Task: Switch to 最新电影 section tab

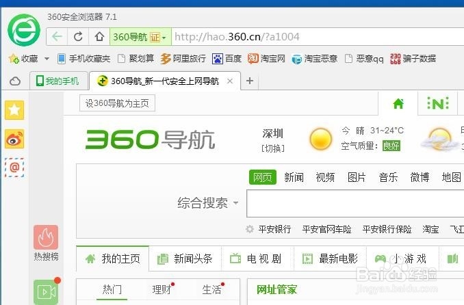Action: [x=330, y=259]
